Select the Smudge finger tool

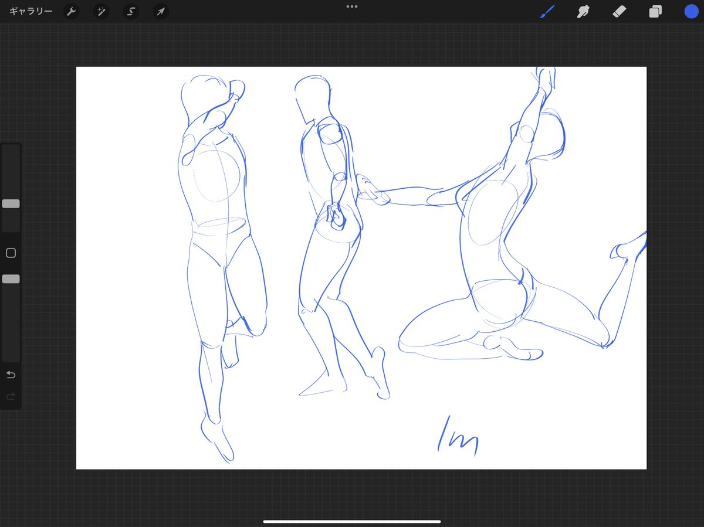583,11
